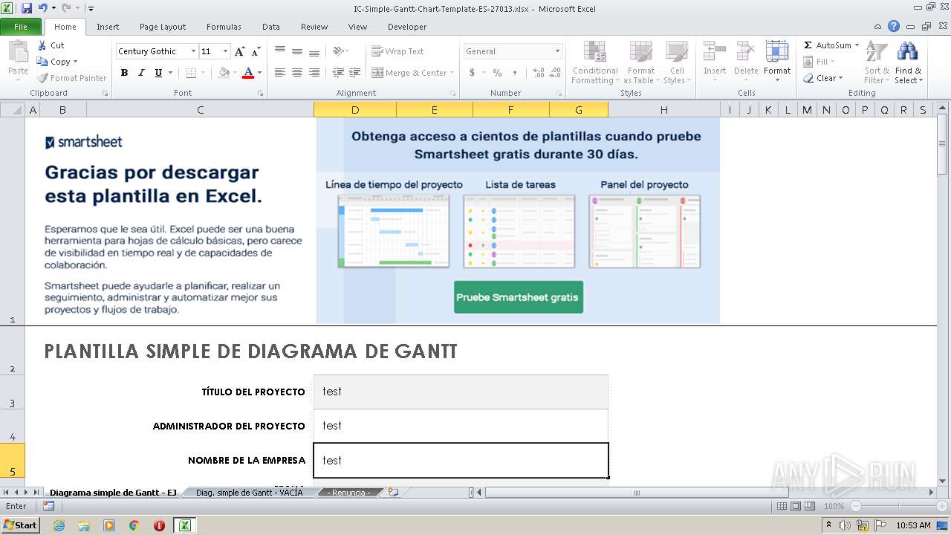Open Internet Explorer from taskbar
Viewport: 951px width, 535px height.
(x=59, y=525)
